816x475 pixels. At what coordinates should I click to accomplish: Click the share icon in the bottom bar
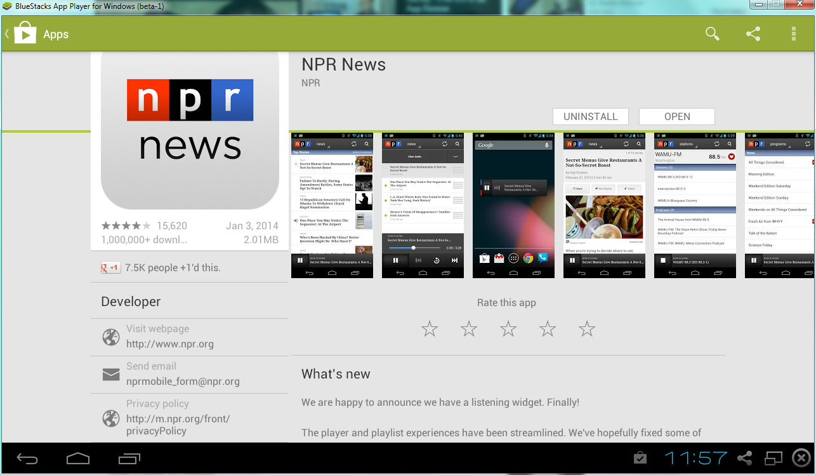tap(745, 458)
